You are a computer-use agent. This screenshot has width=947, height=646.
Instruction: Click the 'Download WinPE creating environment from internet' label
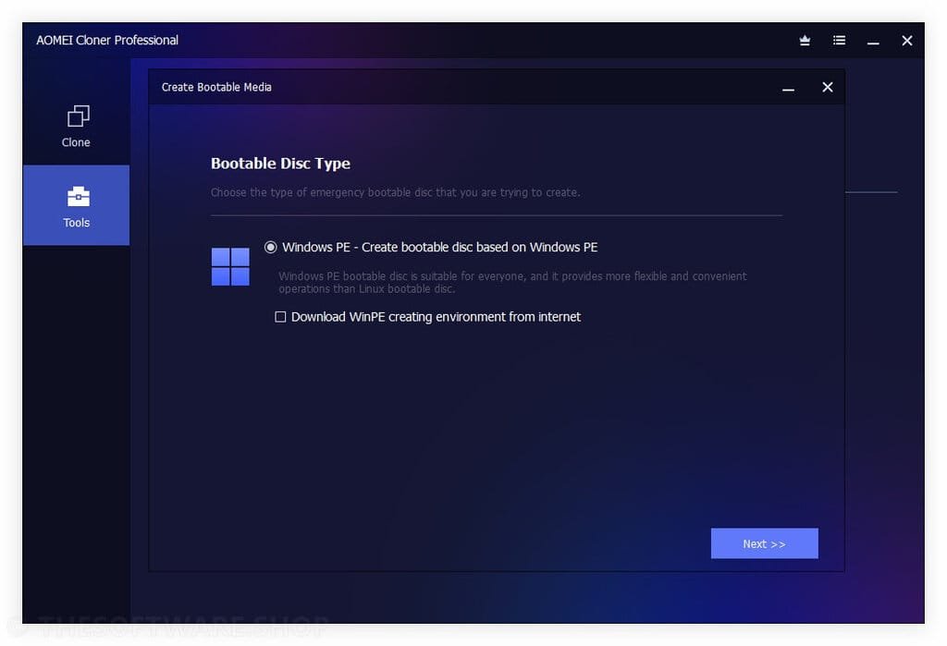click(x=436, y=317)
